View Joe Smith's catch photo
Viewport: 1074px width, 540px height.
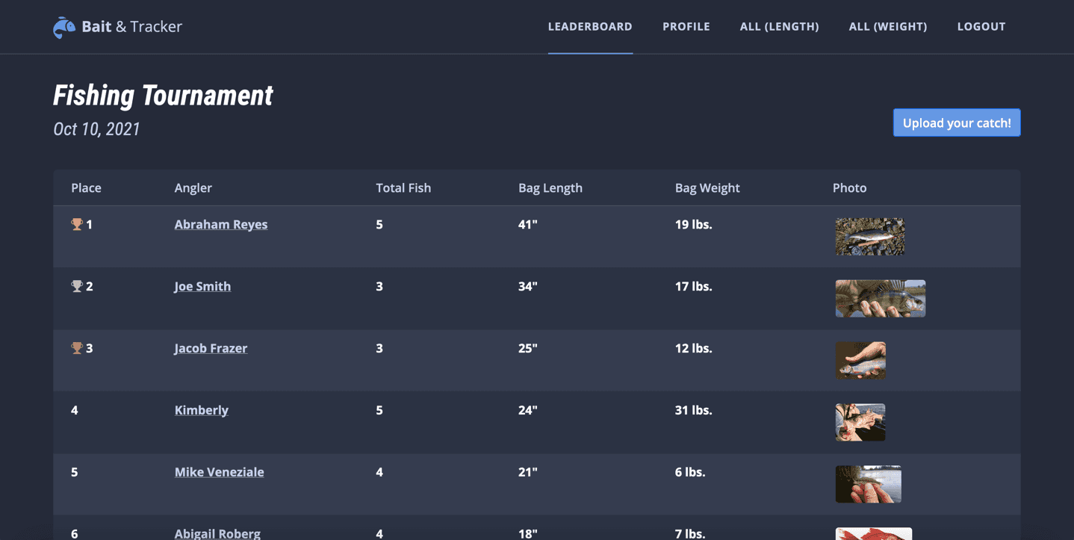click(x=880, y=298)
